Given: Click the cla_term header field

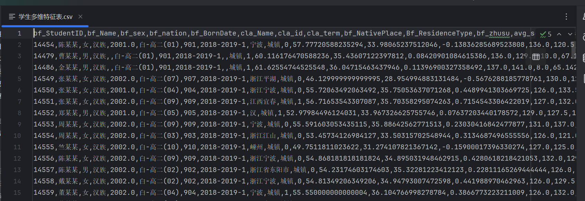Looking at the screenshot, I should (323, 33).
